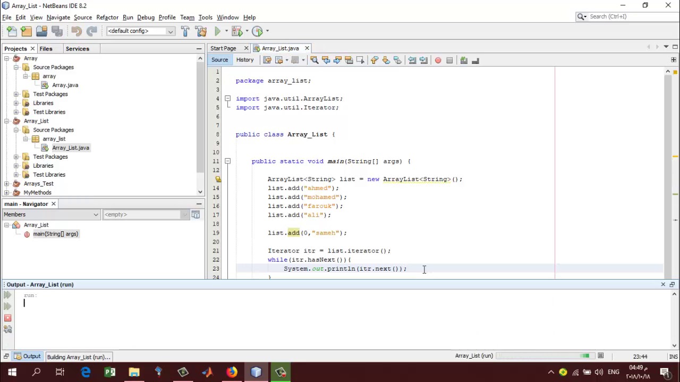Click Find Previous Occurrence icon
Image resolution: width=680 pixels, height=382 pixels.
(x=326, y=60)
